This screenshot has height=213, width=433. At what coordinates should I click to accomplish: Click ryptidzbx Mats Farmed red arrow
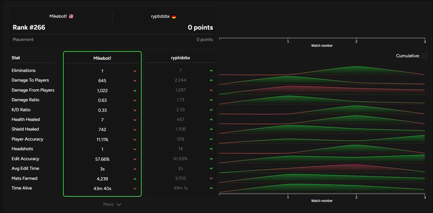(211, 178)
